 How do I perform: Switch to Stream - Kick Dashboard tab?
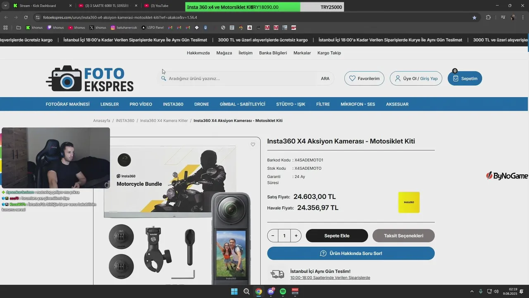[x=38, y=6]
